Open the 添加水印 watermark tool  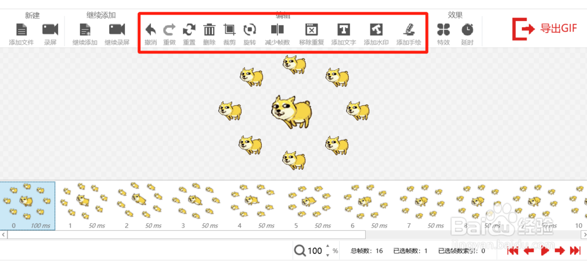[376, 29]
